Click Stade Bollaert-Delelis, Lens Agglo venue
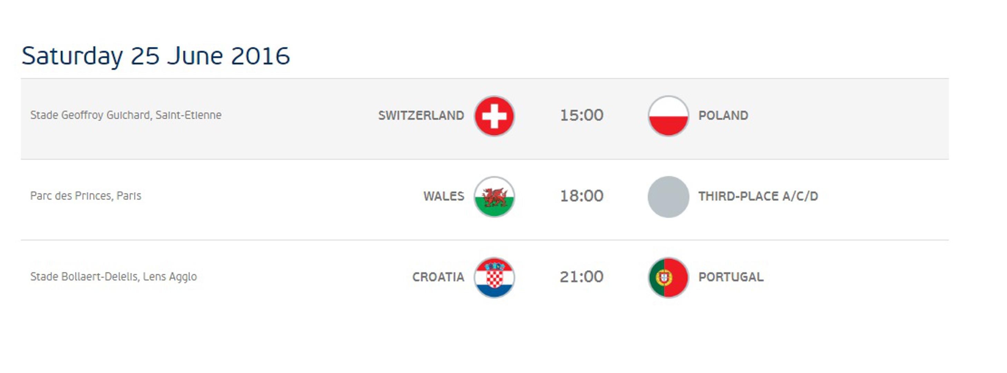The width and height of the screenshot is (1007, 373). (x=113, y=277)
